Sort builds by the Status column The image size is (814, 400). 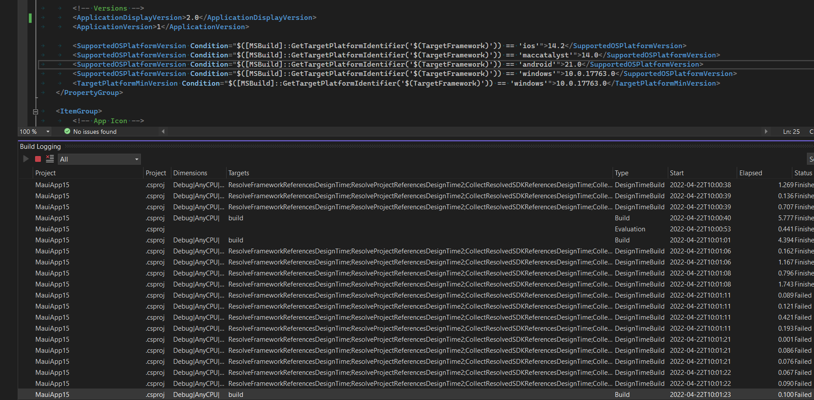coord(803,173)
